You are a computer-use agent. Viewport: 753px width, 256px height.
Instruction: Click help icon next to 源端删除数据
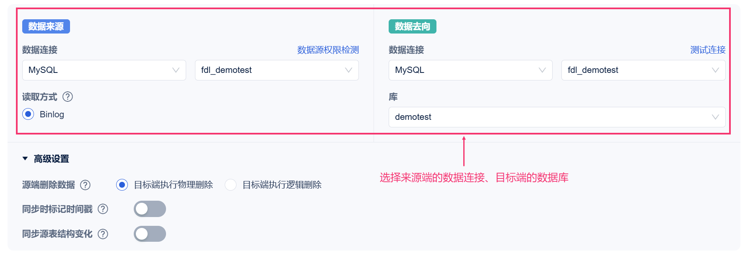[x=85, y=185]
